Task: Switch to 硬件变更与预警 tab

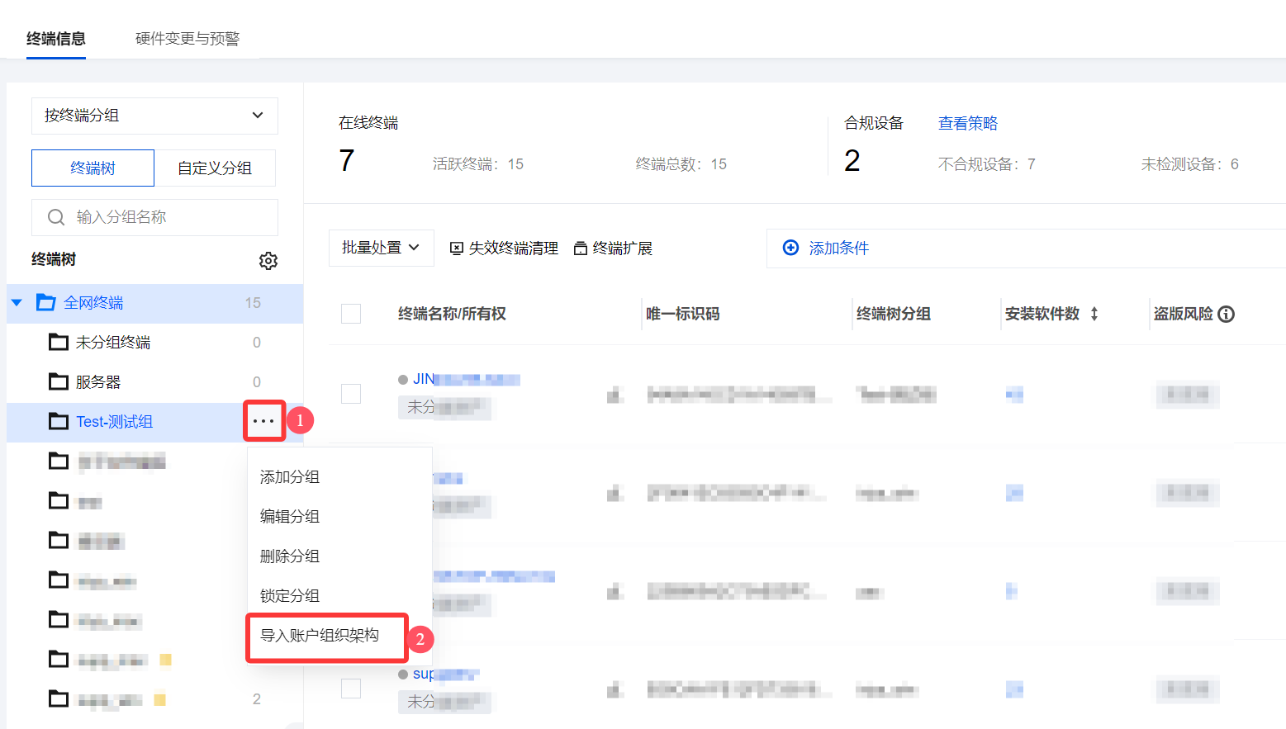Action: click(187, 39)
